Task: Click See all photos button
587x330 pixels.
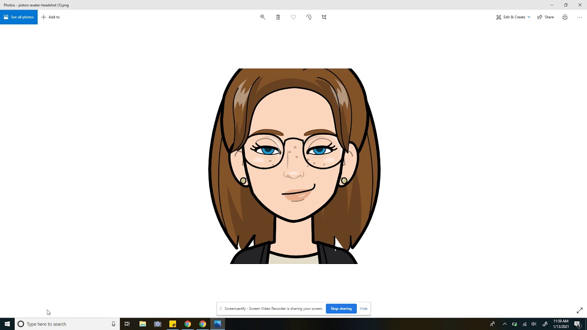Action: pos(19,17)
